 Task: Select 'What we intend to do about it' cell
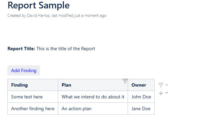[93, 97]
